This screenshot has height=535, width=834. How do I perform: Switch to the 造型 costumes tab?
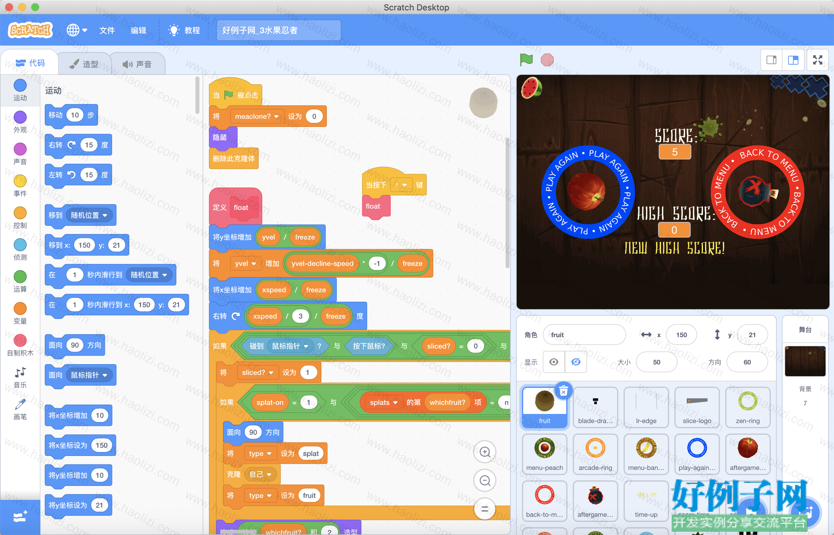coord(84,64)
